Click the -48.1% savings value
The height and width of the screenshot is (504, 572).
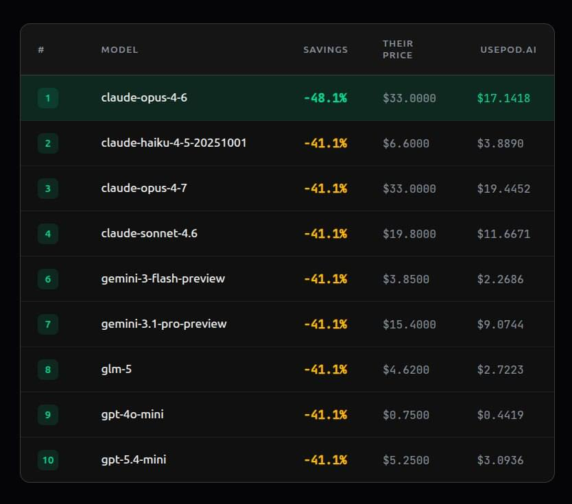[x=325, y=98]
